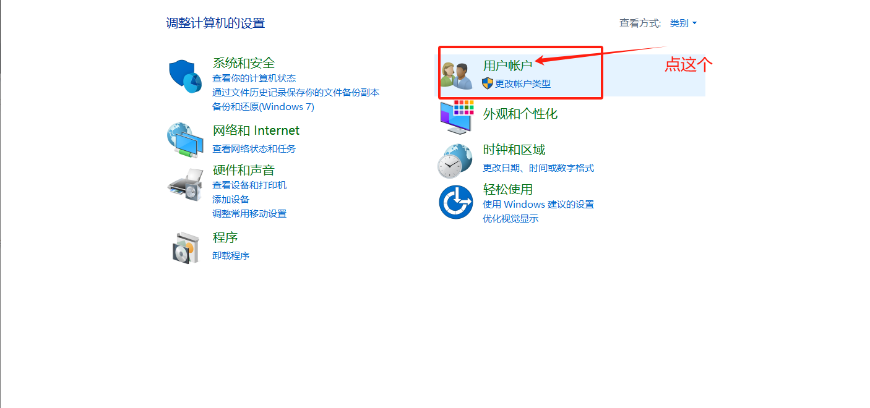The height and width of the screenshot is (408, 870).
Task: Open the Ease of Access circular icon
Action: coord(456,202)
